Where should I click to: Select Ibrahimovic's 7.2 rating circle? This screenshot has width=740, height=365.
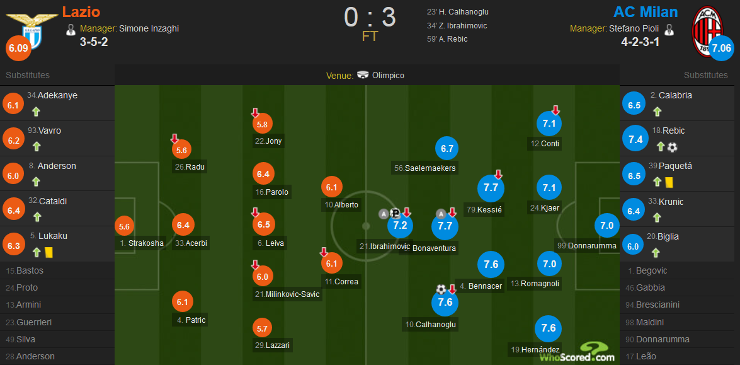(400, 225)
